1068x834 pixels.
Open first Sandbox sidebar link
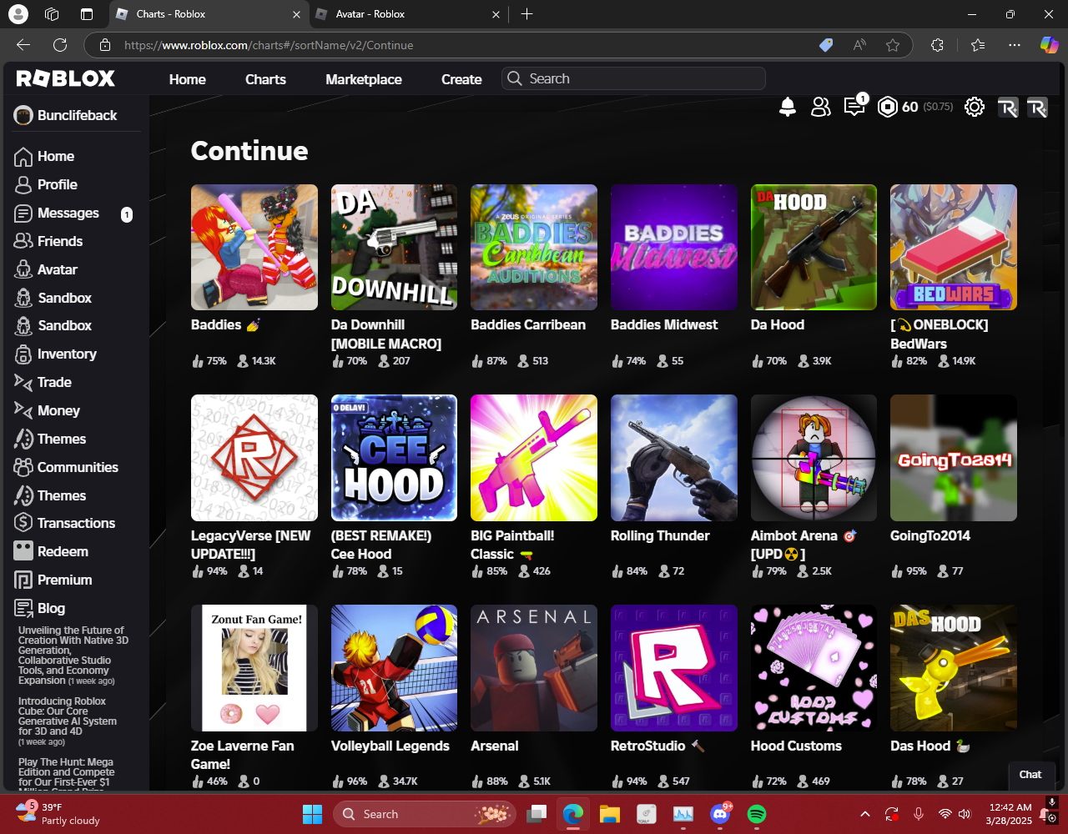click(x=54, y=298)
